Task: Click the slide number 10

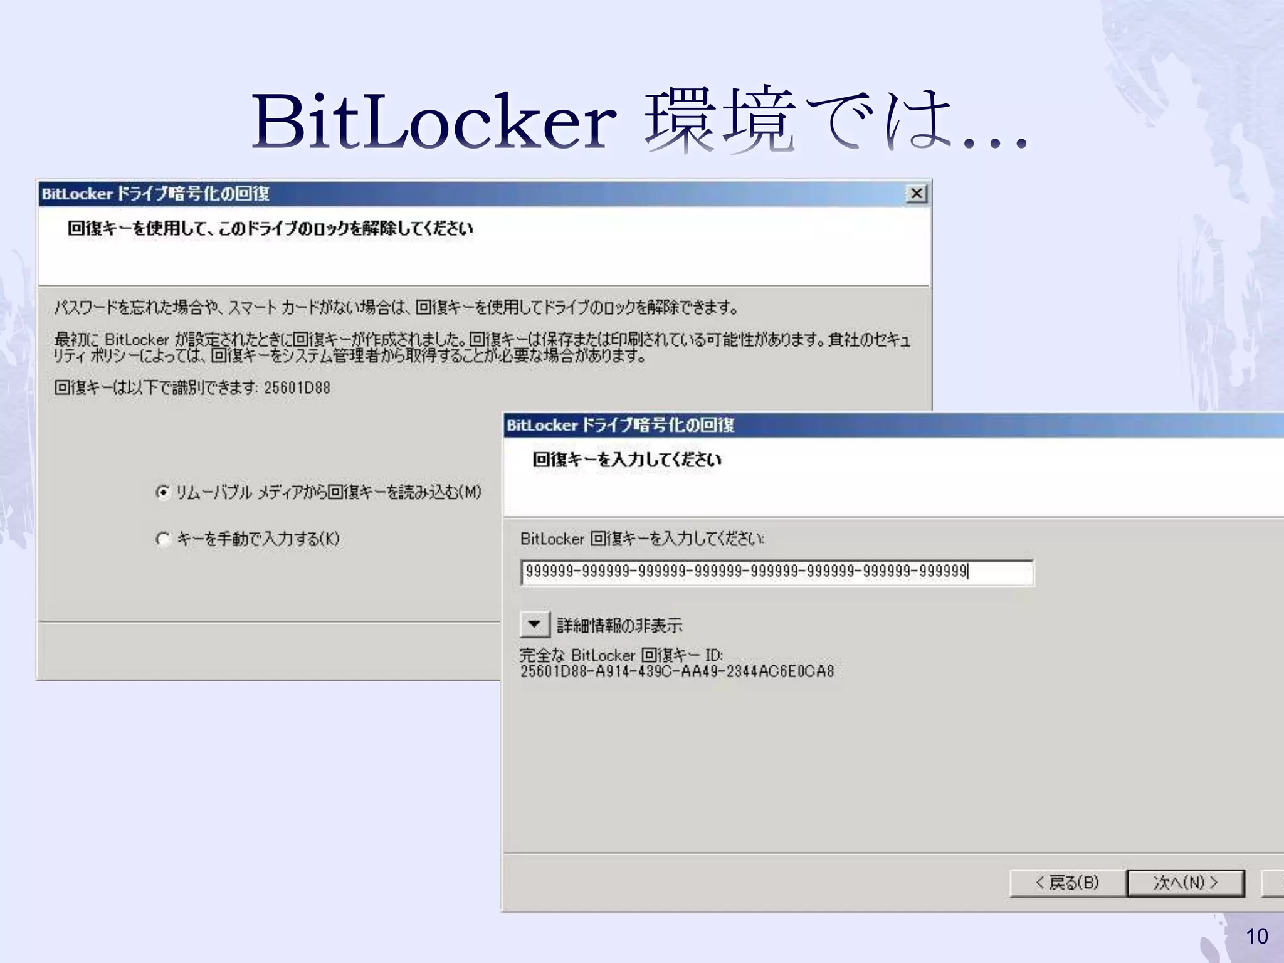Action: tap(1257, 936)
